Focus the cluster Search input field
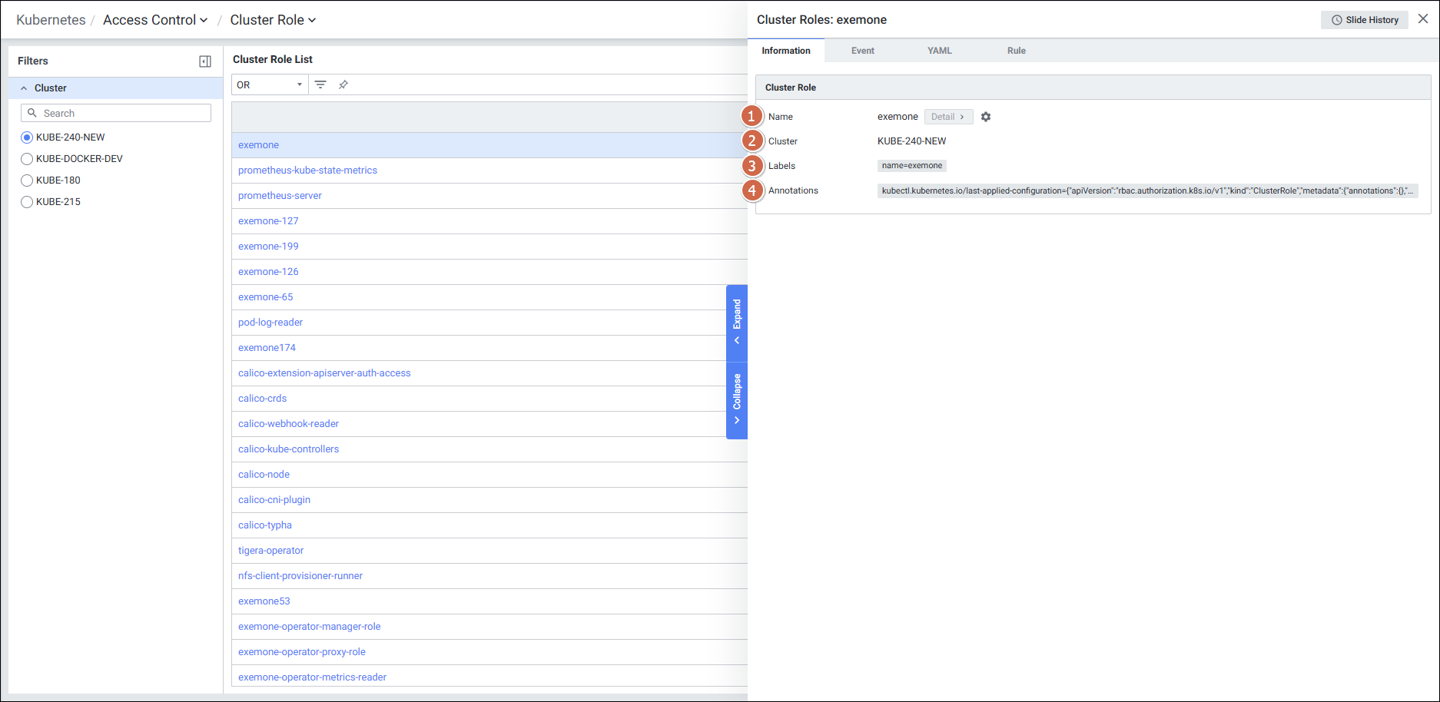This screenshot has height=702, width=1440. click(x=123, y=113)
